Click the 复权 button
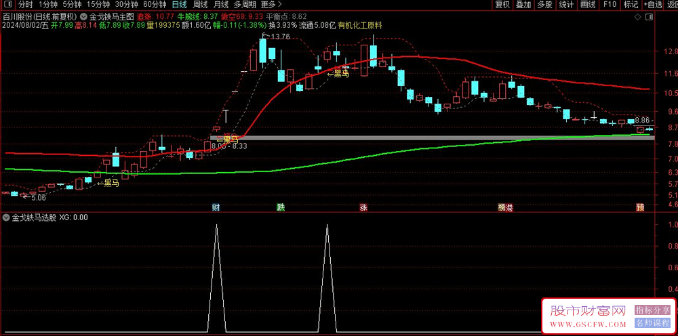Viewport: 678px width, 336px height. coord(502,5)
